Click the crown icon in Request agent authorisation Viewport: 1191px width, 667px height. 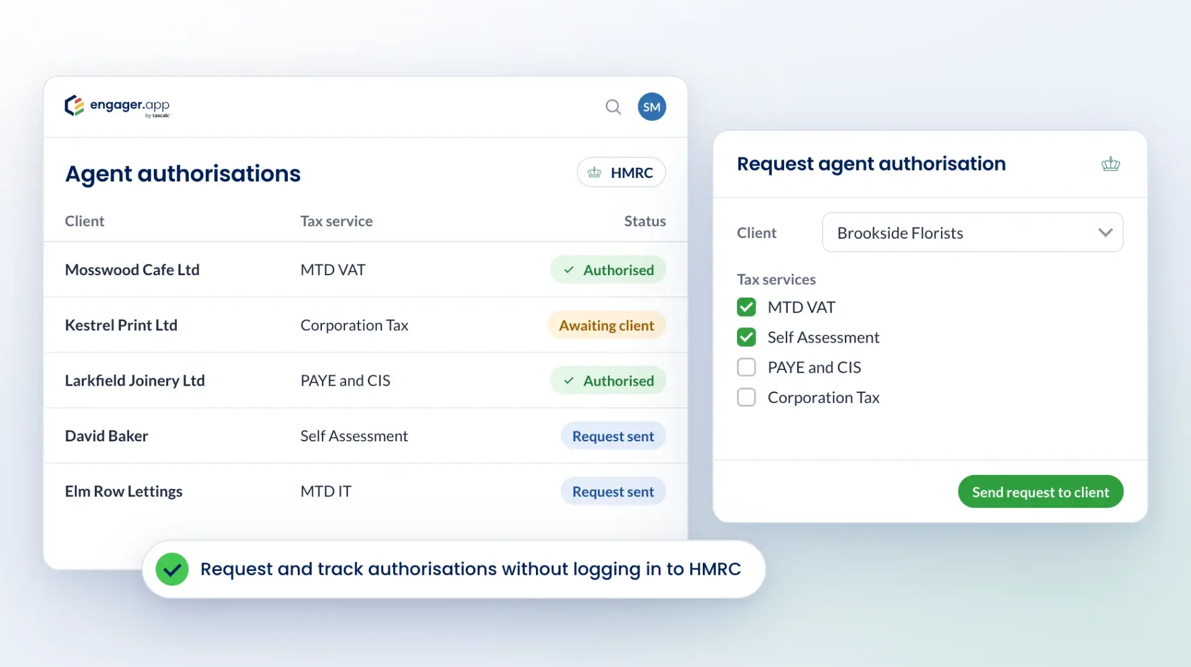[1110, 164]
